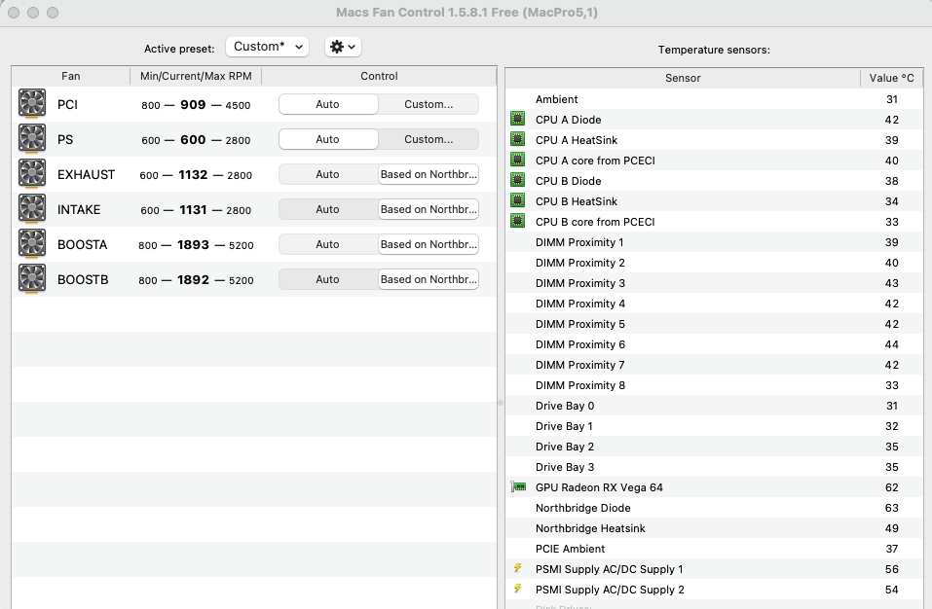Set PS fan to Auto
The image size is (932, 609).
pos(328,139)
